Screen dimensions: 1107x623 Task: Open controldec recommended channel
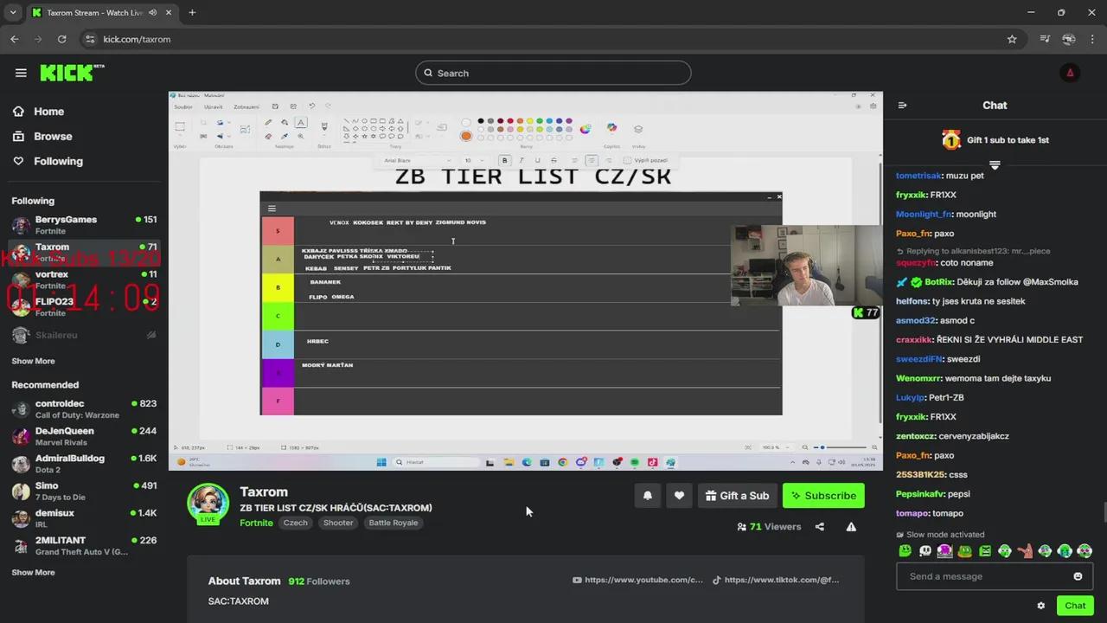coord(84,409)
